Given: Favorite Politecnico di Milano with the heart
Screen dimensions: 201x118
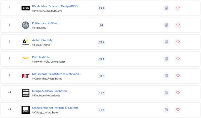Looking at the screenshot, I should click(x=178, y=25).
